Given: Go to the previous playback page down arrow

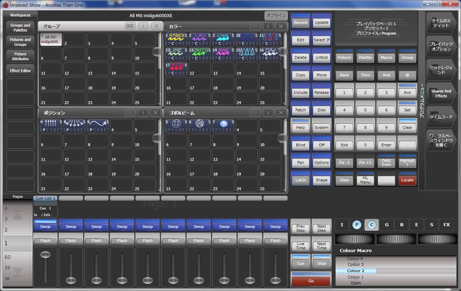Looking at the screenshot, I should [x=18, y=271].
